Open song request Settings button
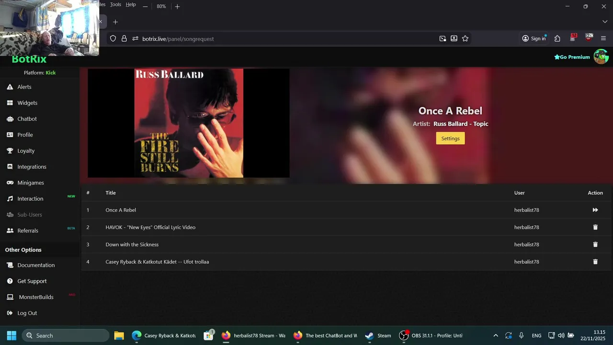 (x=450, y=138)
